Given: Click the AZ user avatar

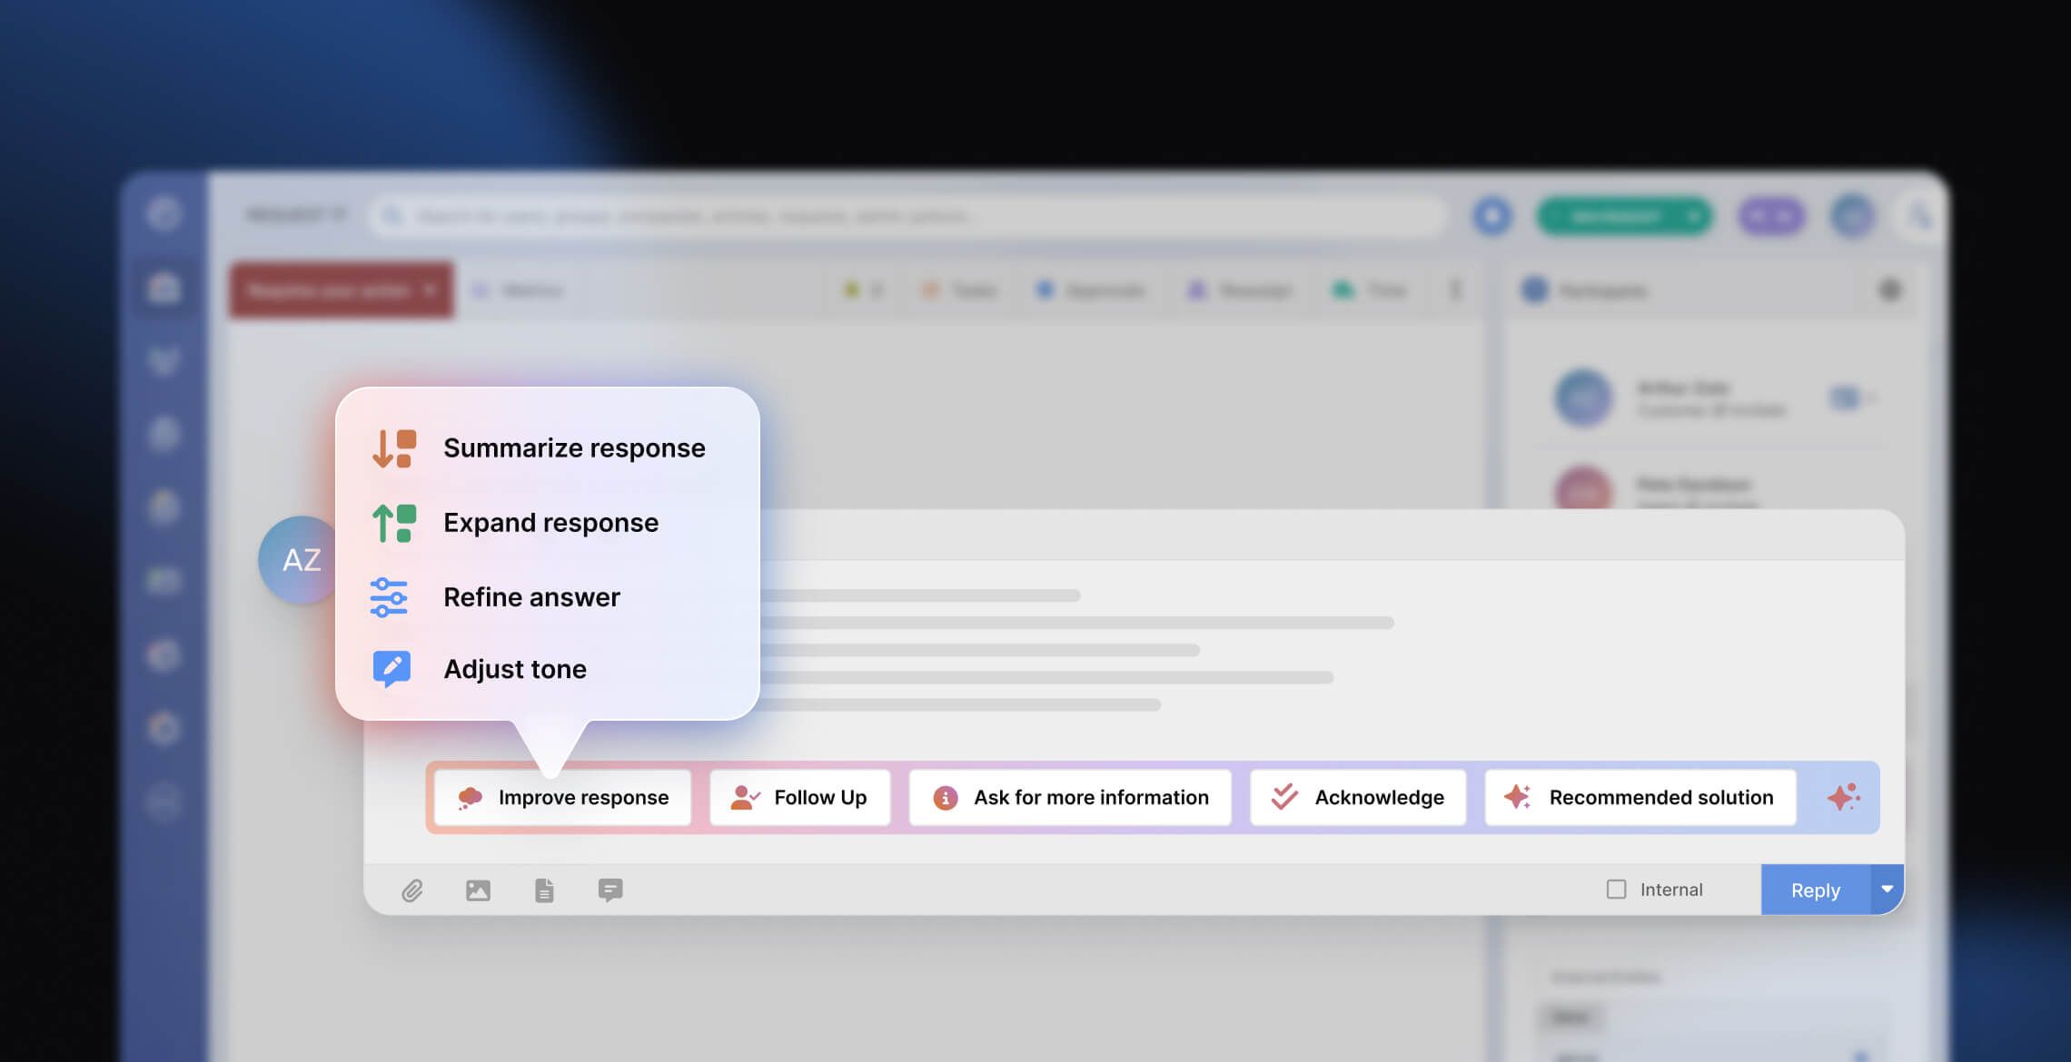Looking at the screenshot, I should 300,560.
